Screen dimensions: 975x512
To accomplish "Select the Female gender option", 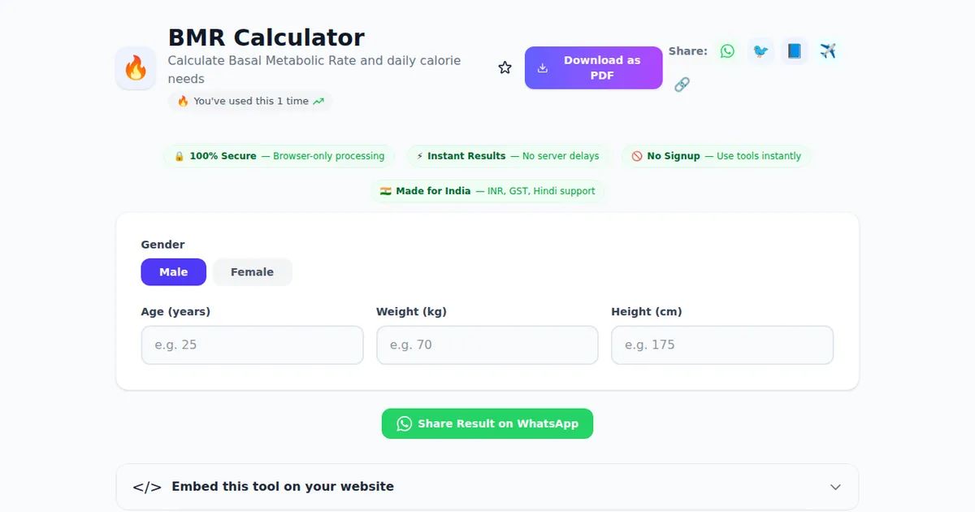I will pos(252,272).
